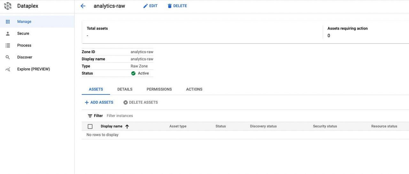Click Assets requiring action label

click(348, 28)
